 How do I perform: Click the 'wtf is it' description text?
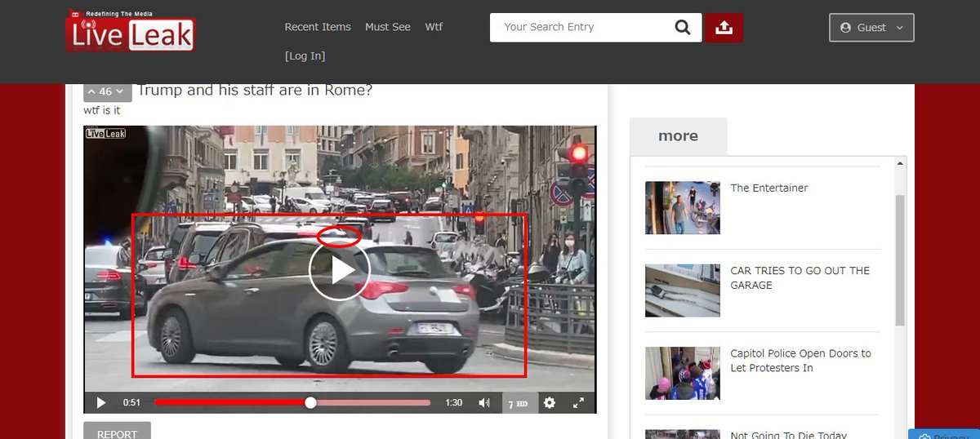click(102, 110)
